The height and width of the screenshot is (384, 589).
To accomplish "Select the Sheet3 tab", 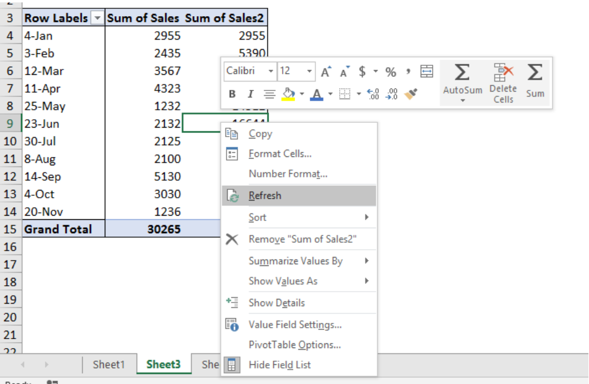I will pos(164,364).
